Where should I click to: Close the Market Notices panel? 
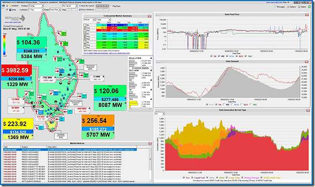pos(150,143)
